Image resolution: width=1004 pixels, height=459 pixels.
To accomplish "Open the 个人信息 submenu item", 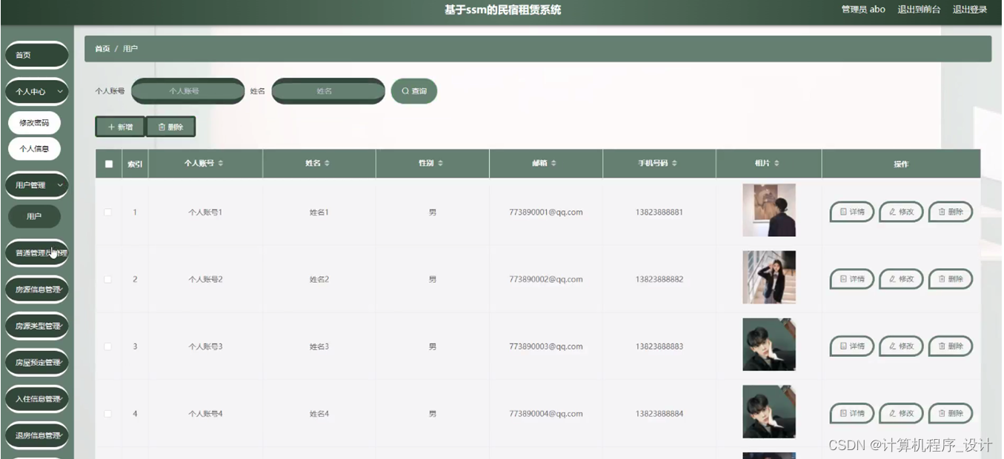I will (x=34, y=149).
